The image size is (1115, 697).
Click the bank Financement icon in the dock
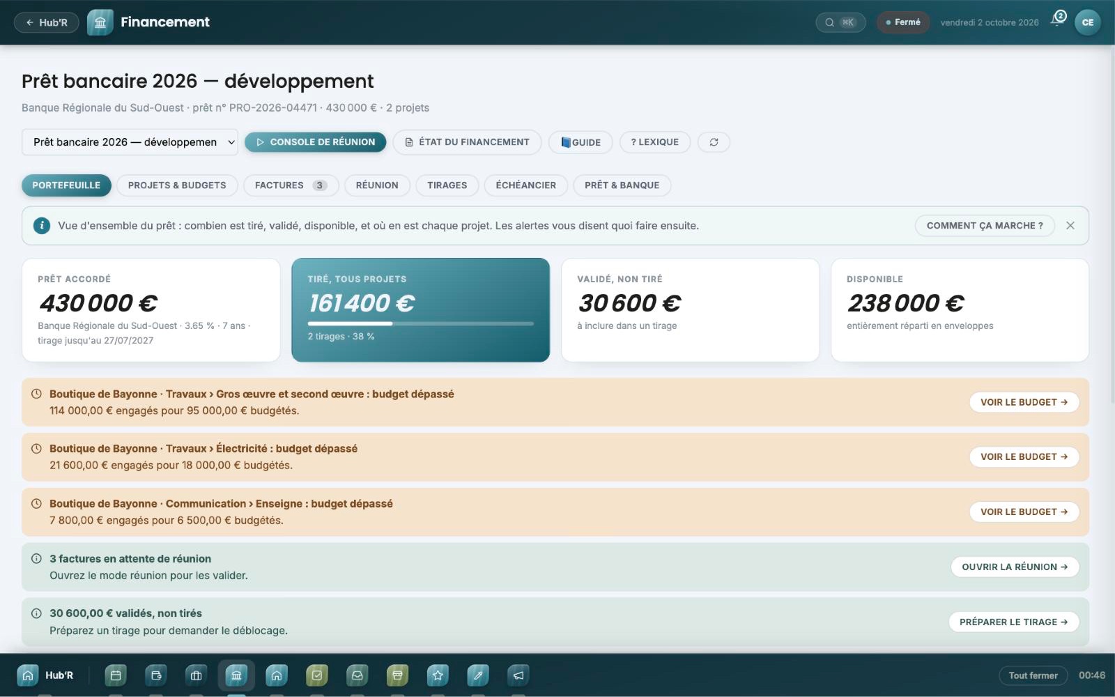(236, 675)
